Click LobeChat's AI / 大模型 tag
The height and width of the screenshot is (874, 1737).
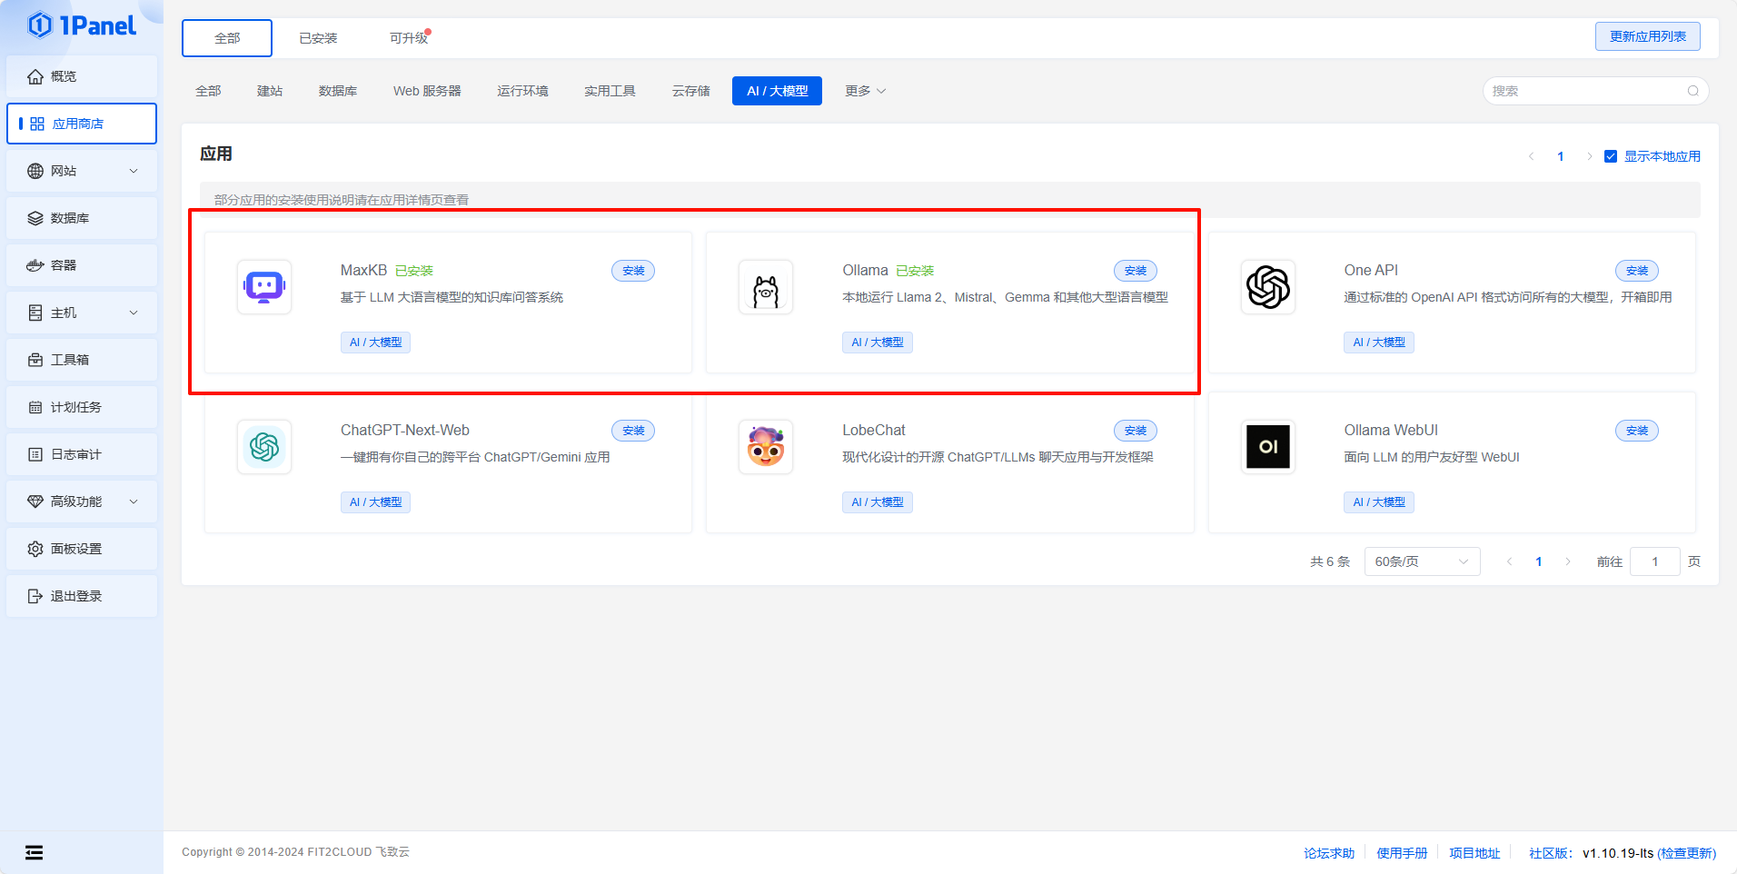(x=878, y=502)
